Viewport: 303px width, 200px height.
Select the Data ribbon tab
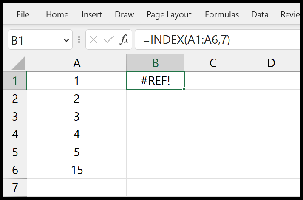pyautogui.click(x=260, y=15)
